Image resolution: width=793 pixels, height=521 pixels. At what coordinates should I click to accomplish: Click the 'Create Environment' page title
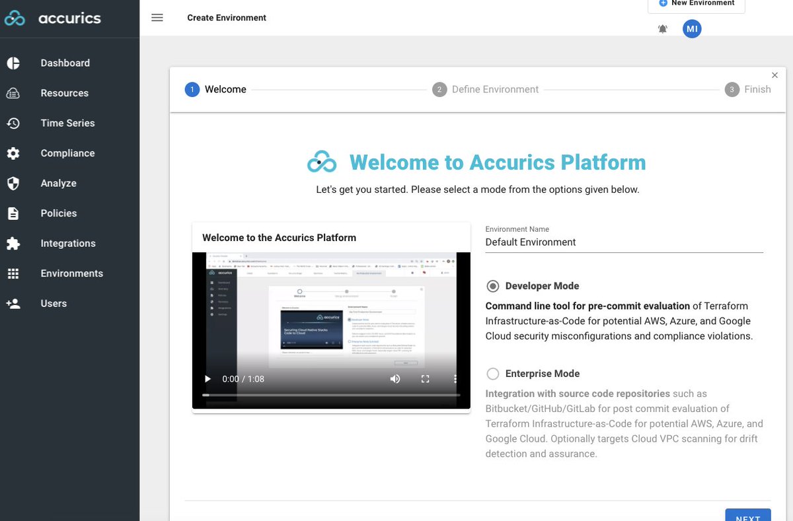[x=227, y=18]
